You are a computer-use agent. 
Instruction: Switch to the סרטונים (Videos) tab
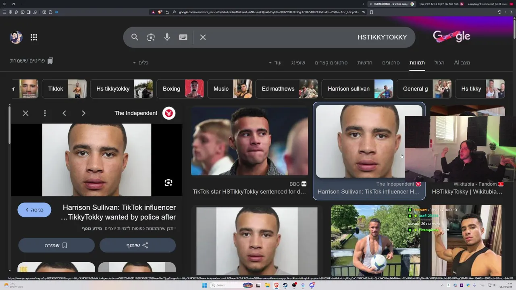pyautogui.click(x=391, y=62)
